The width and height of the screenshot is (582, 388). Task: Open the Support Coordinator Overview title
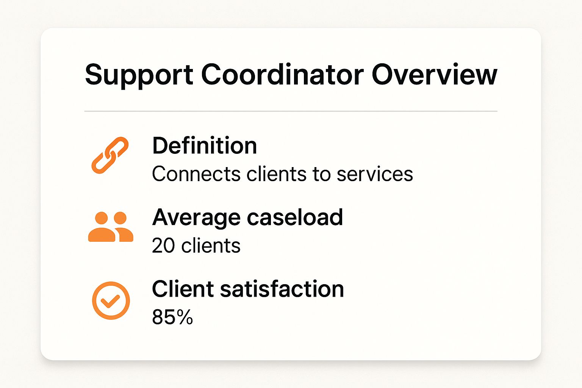(x=291, y=74)
